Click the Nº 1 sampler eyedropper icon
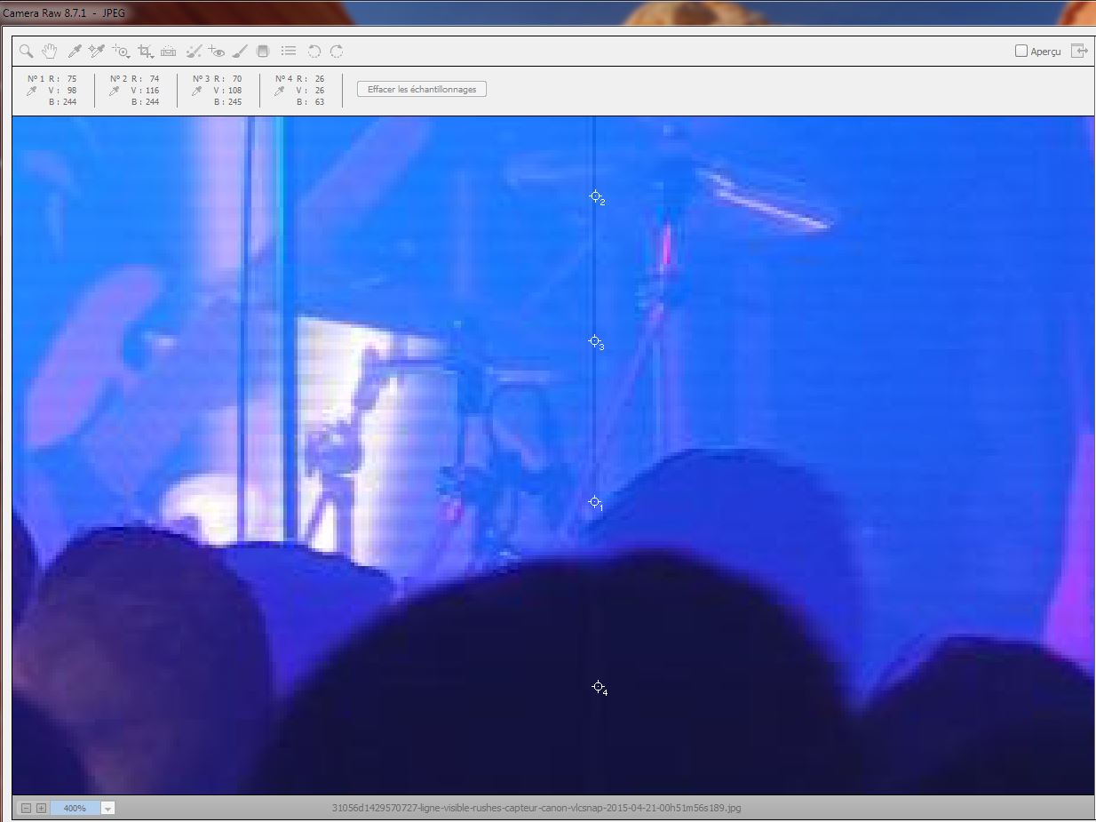 pos(32,91)
